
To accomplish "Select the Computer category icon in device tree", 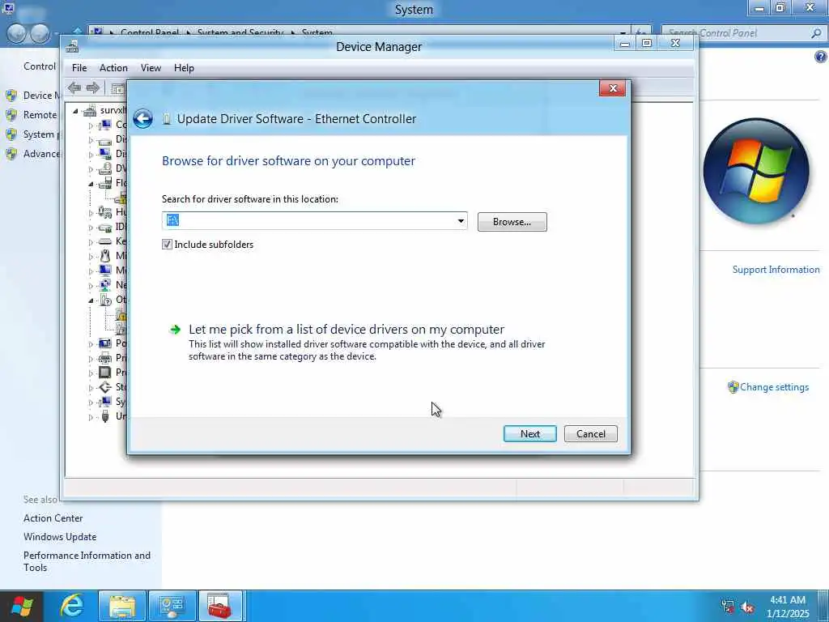I will point(105,125).
